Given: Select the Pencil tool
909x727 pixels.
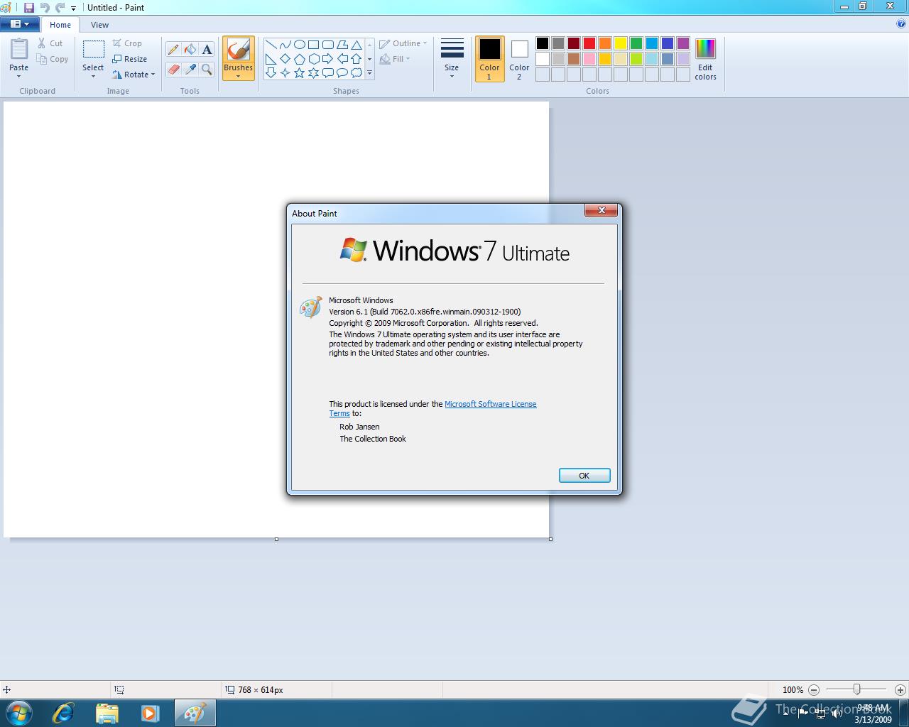Looking at the screenshot, I should click(x=173, y=49).
